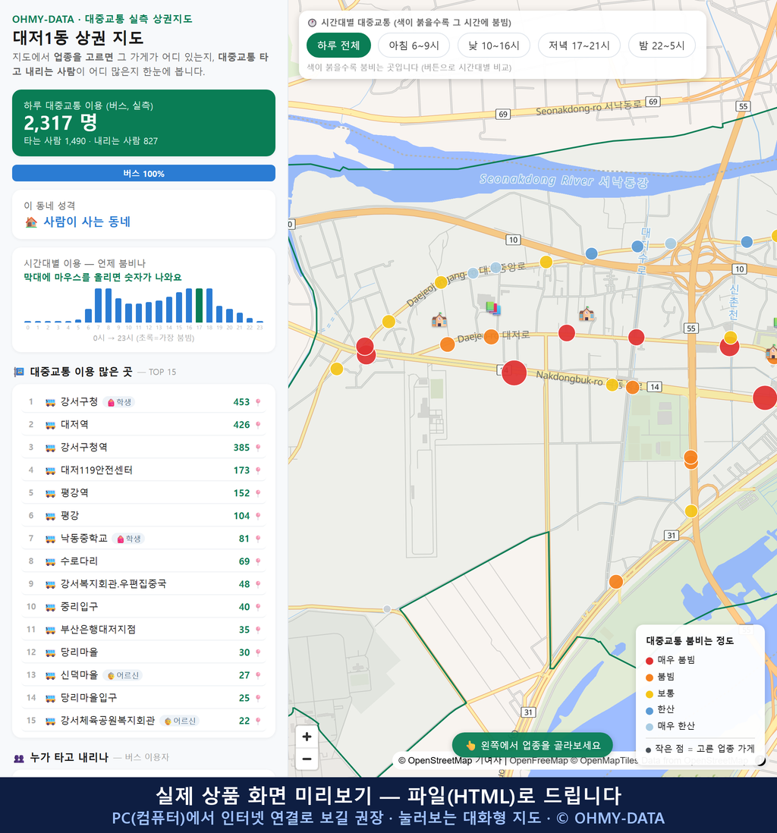Click the orange 붐빔 legend dot
Screen dimensions: 777x833
pyautogui.click(x=649, y=677)
